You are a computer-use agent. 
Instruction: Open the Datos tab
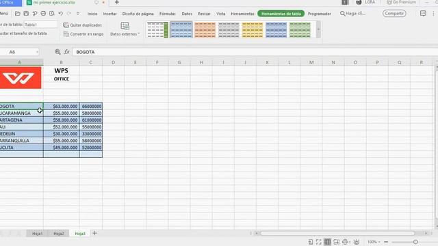tap(187, 14)
